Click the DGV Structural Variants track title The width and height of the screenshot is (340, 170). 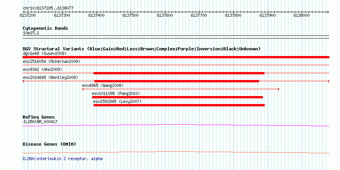(142, 49)
